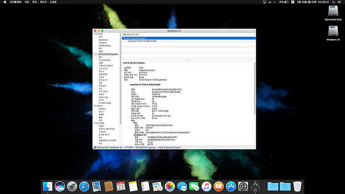Screen dimensions: 345x194
Task: Click eject icon in menu bar
Action: pos(270,2)
